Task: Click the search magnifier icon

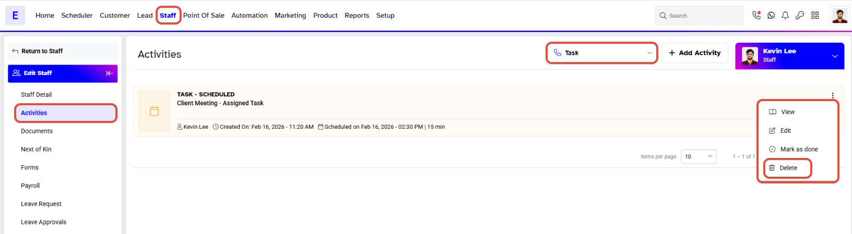Action: pyautogui.click(x=663, y=16)
